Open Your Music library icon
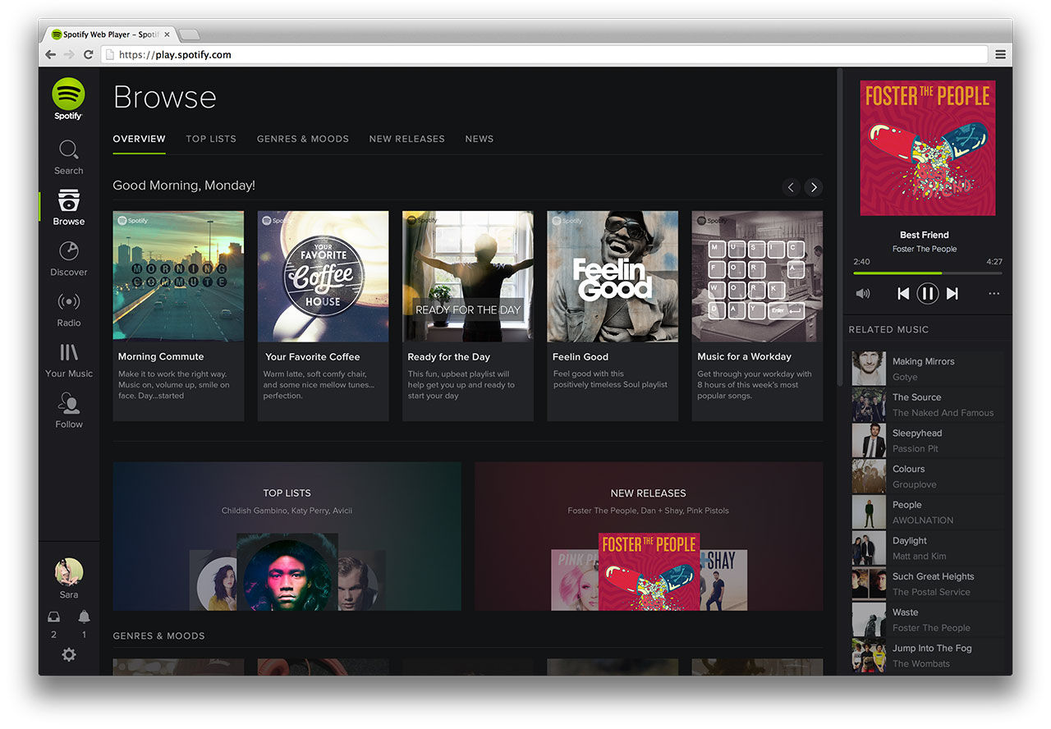 coord(69,352)
